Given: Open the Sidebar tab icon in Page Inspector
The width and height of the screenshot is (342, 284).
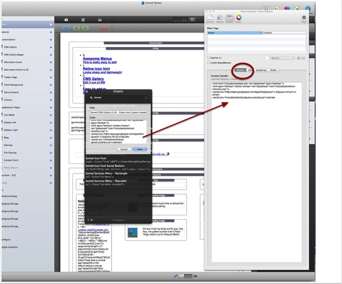Looking at the screenshot, I should tap(220, 18).
